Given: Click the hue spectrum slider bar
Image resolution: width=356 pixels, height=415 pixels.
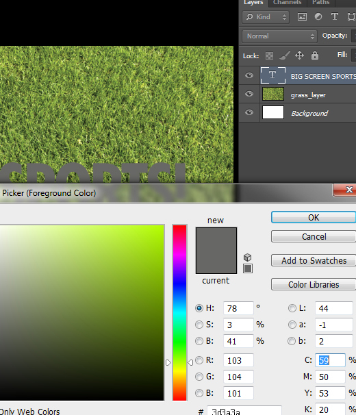Looking at the screenshot, I should pos(180,312).
